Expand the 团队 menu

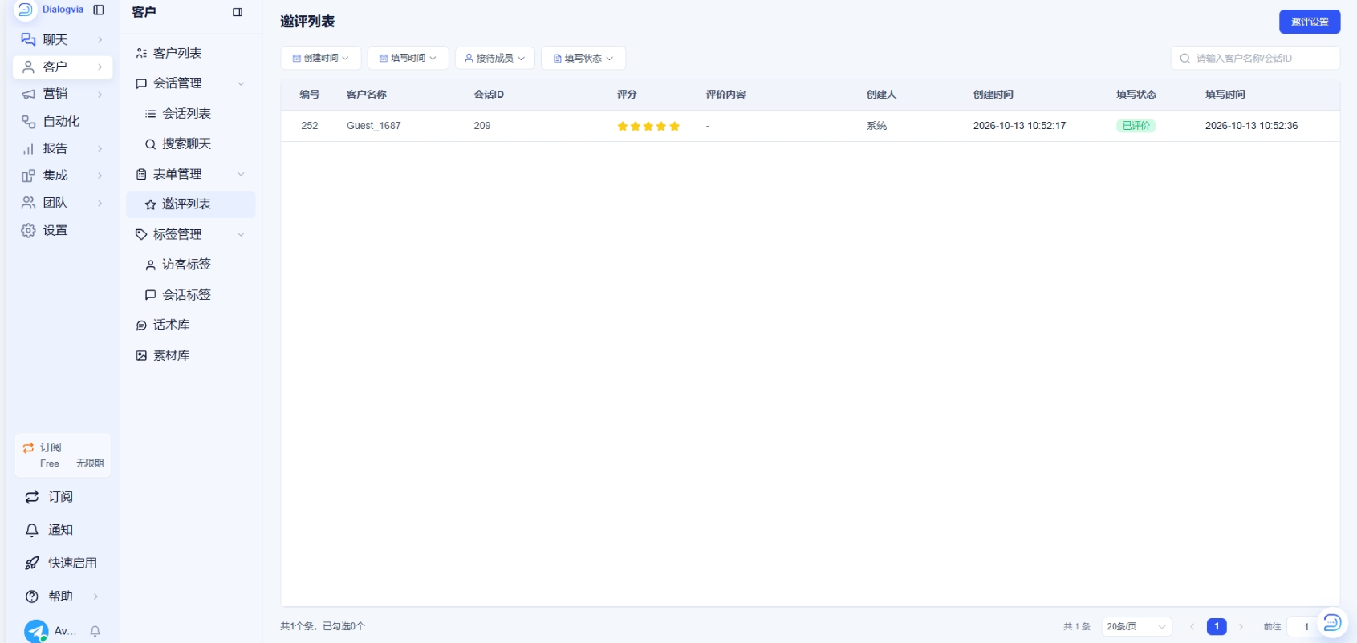point(63,203)
